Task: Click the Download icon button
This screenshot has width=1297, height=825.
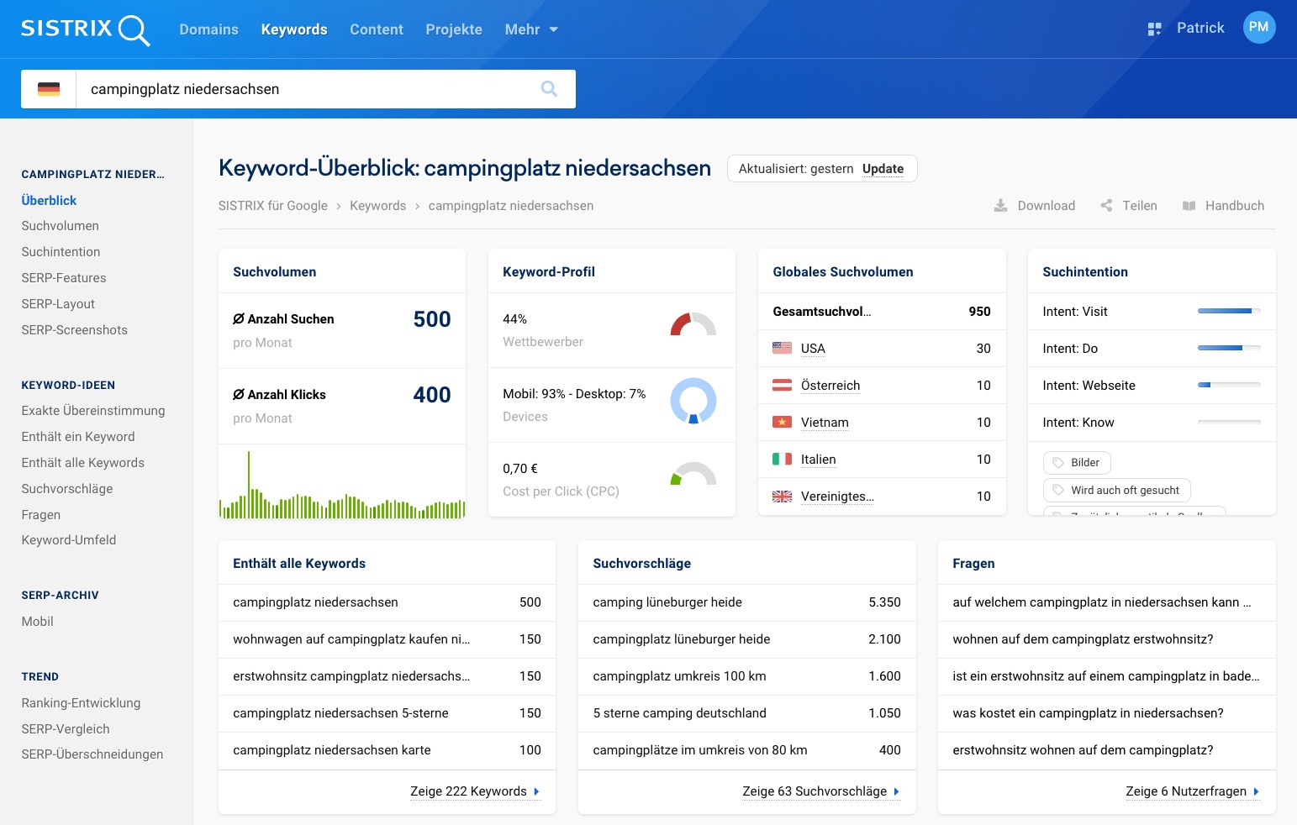Action: point(1000,206)
